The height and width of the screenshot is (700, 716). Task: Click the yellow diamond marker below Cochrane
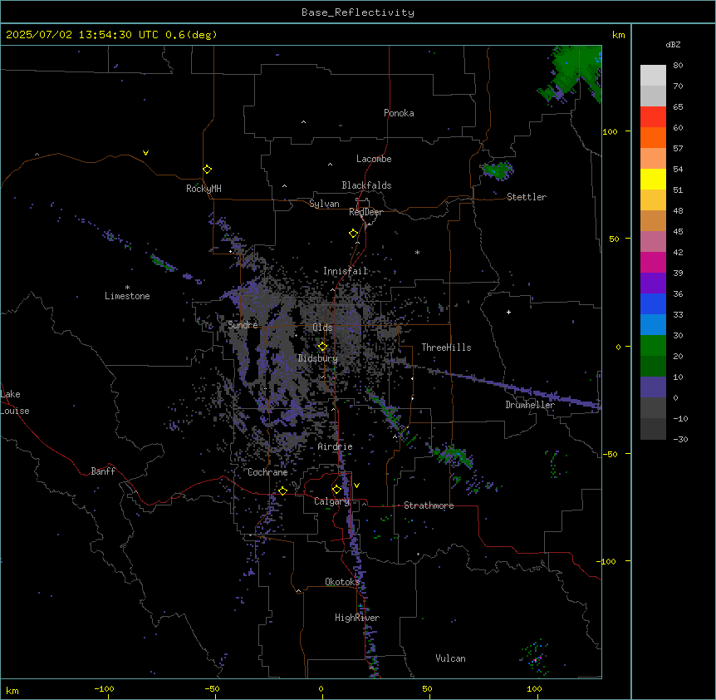(282, 490)
